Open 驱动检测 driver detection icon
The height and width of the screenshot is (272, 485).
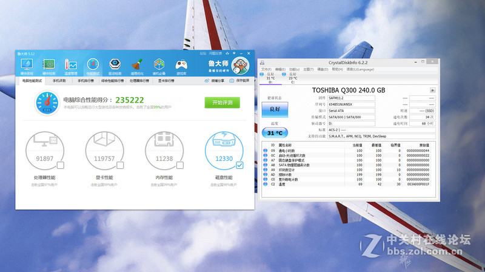[x=115, y=67]
